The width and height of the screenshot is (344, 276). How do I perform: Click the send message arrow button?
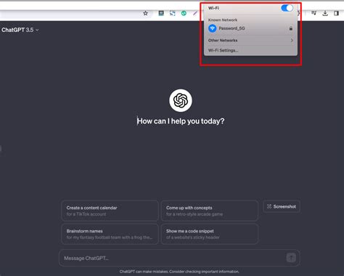coord(291,258)
